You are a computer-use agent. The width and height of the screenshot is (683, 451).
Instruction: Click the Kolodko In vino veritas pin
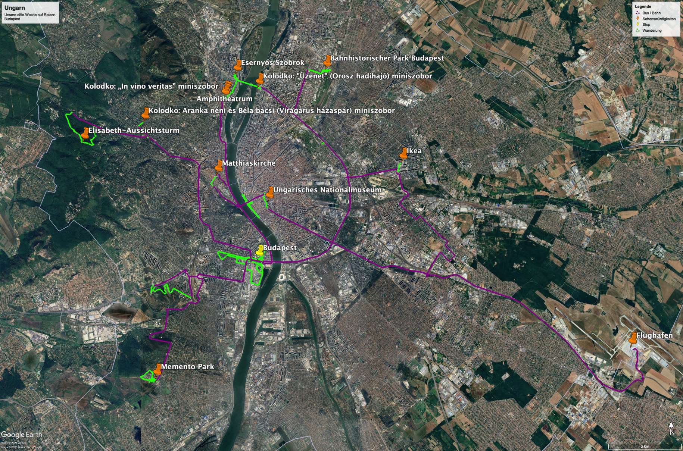(x=227, y=89)
